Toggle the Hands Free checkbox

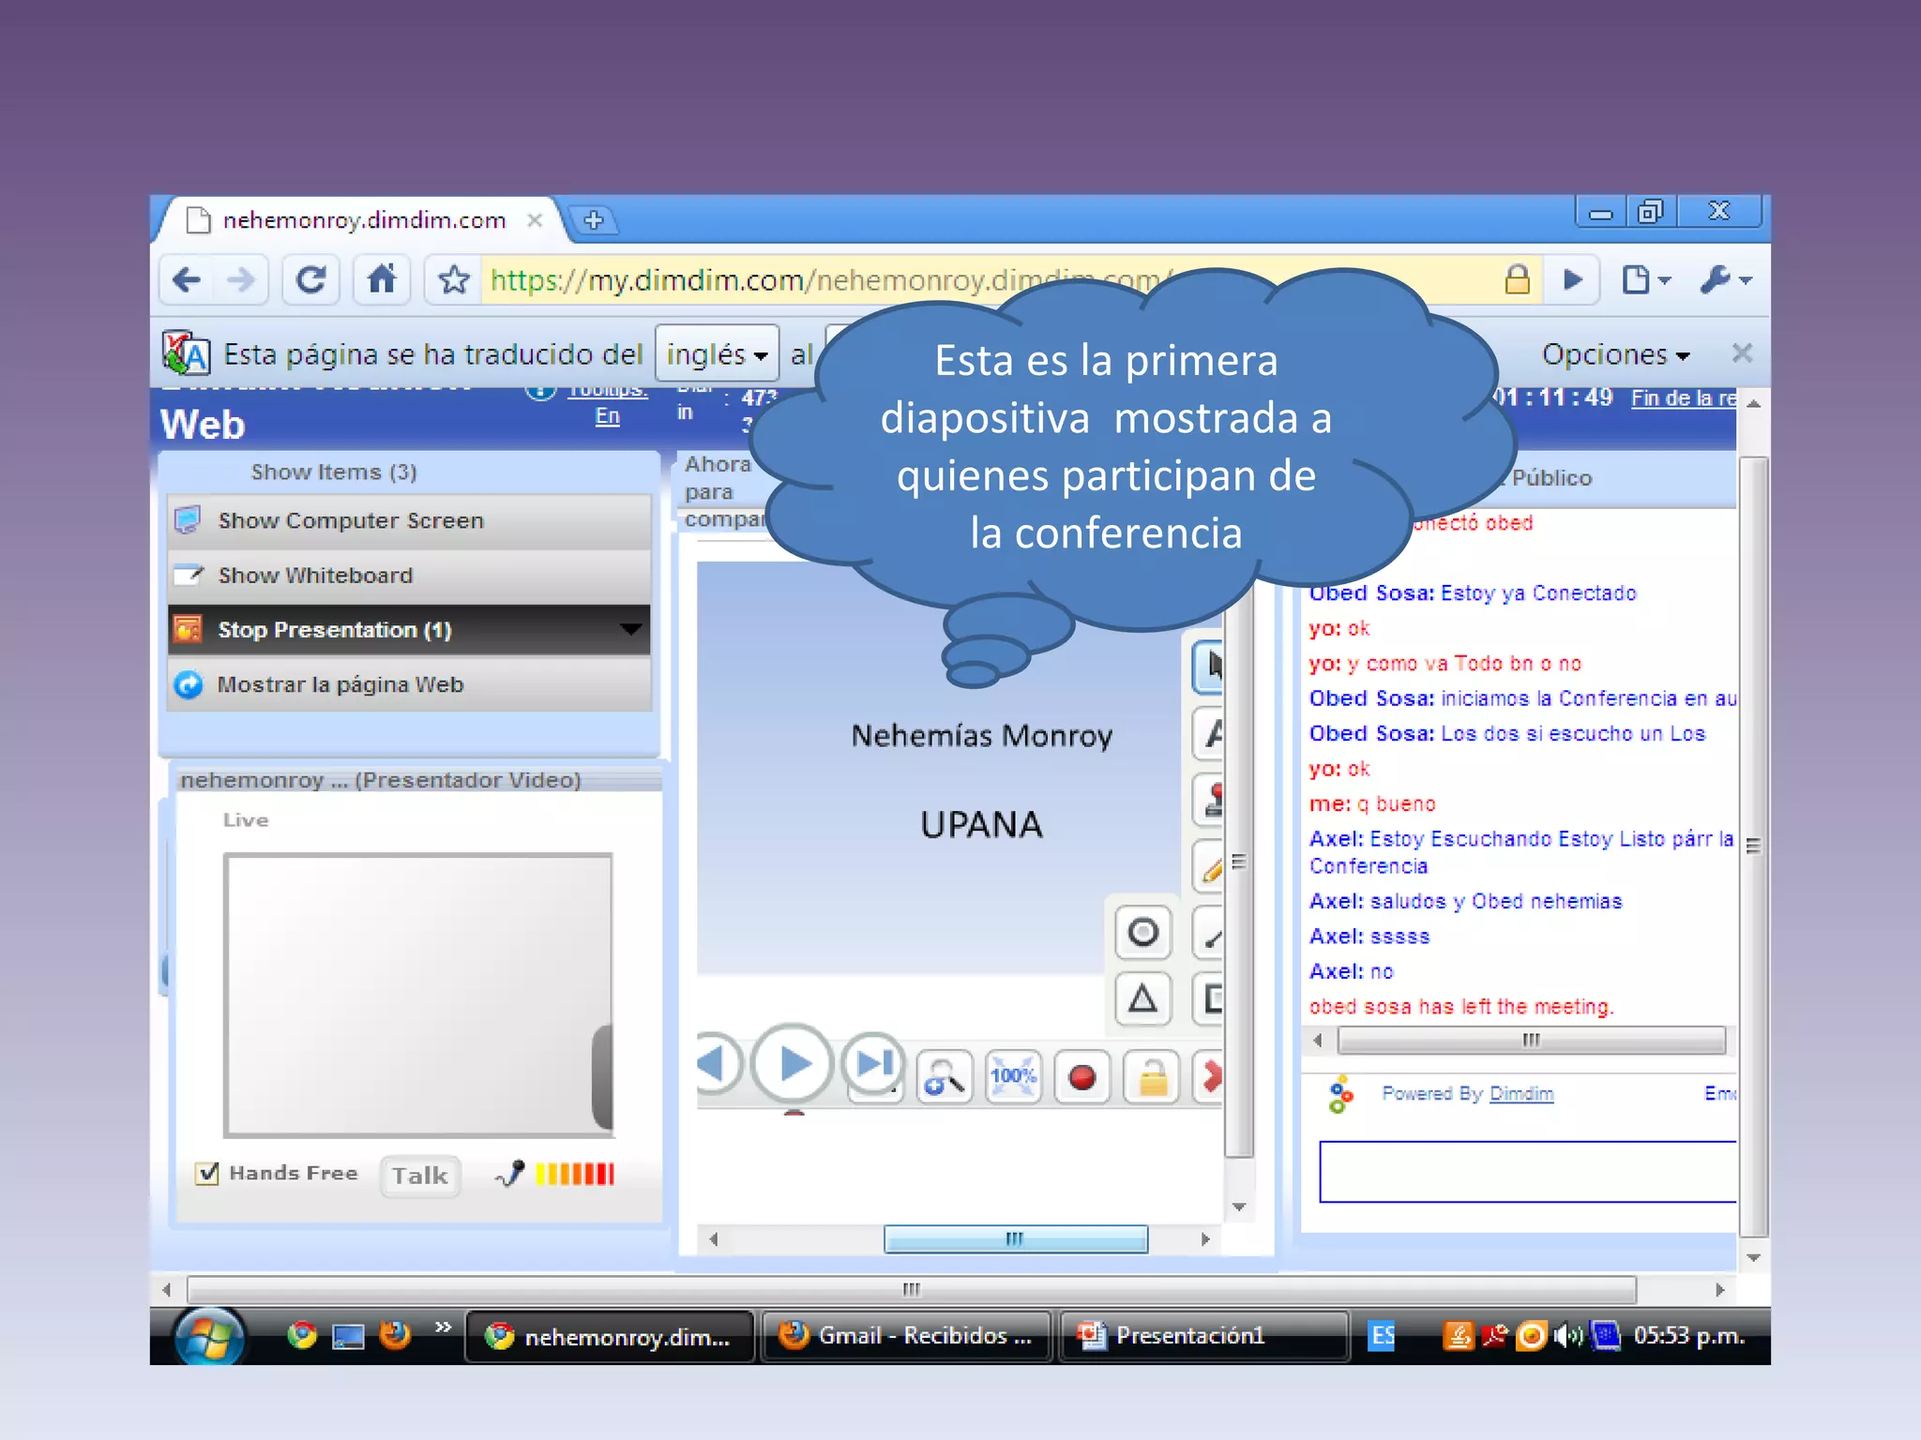(x=207, y=1174)
